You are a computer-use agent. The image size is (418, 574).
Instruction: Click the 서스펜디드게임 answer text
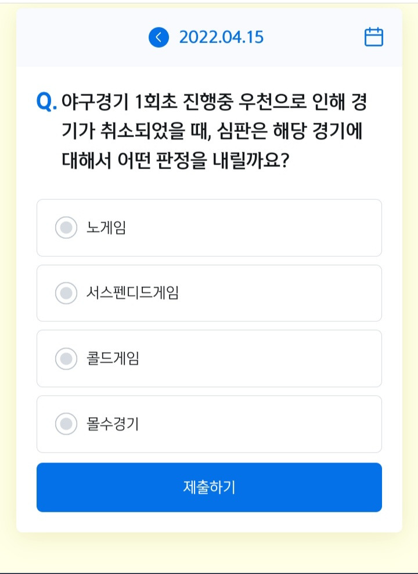[x=132, y=293]
